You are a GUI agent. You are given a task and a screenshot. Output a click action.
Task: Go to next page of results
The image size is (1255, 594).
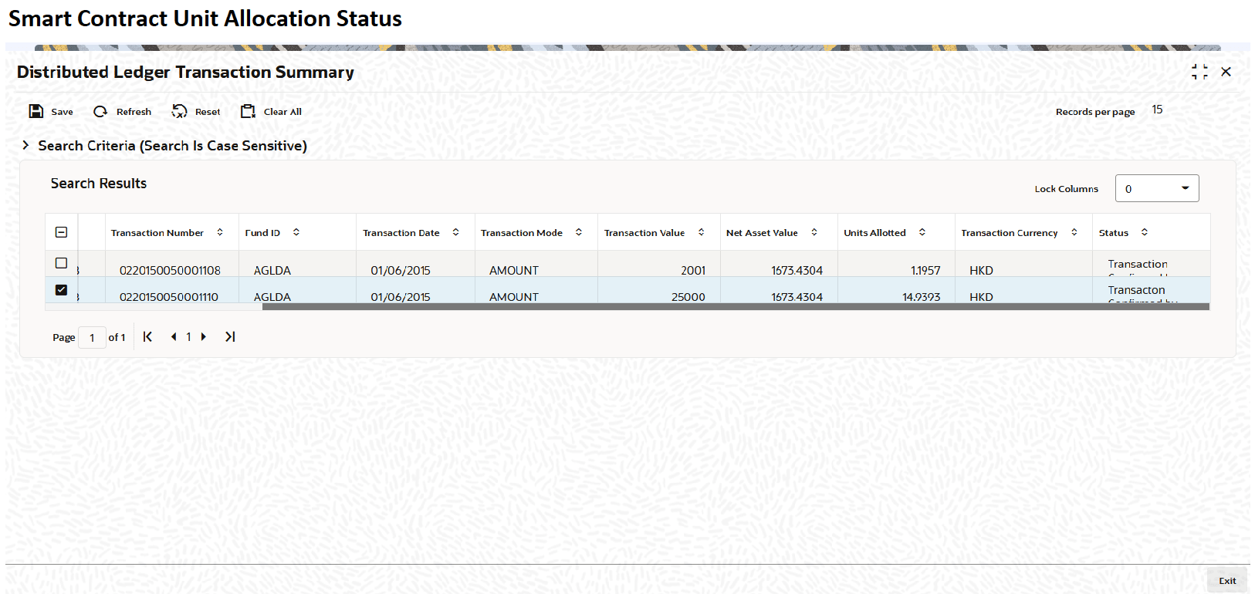point(204,336)
